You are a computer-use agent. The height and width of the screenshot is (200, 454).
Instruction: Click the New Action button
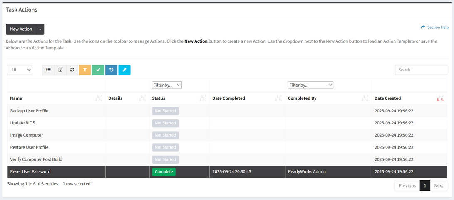tap(21, 29)
